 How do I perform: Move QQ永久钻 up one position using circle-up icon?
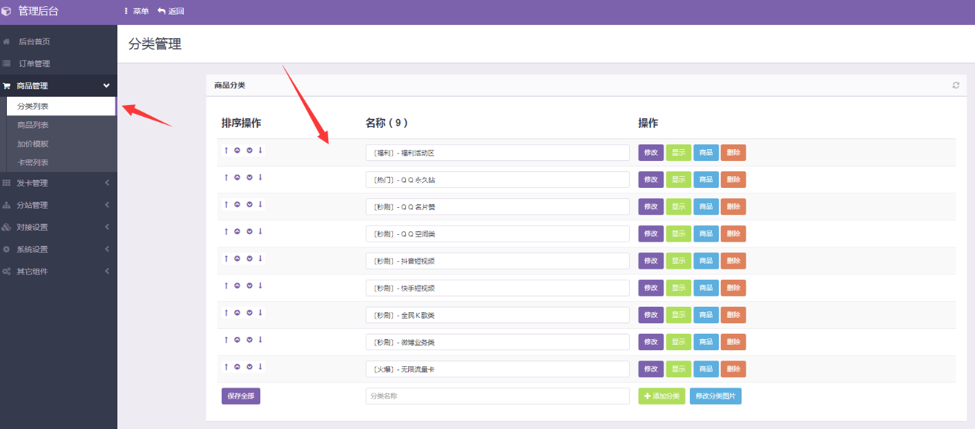click(x=237, y=178)
